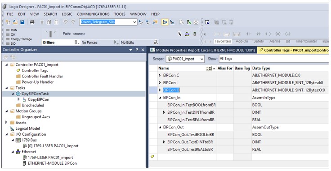Viewport: 331px width, 171px height.
Task: Toggle the Logical Organizer view icon
Action: click(x=172, y=22)
